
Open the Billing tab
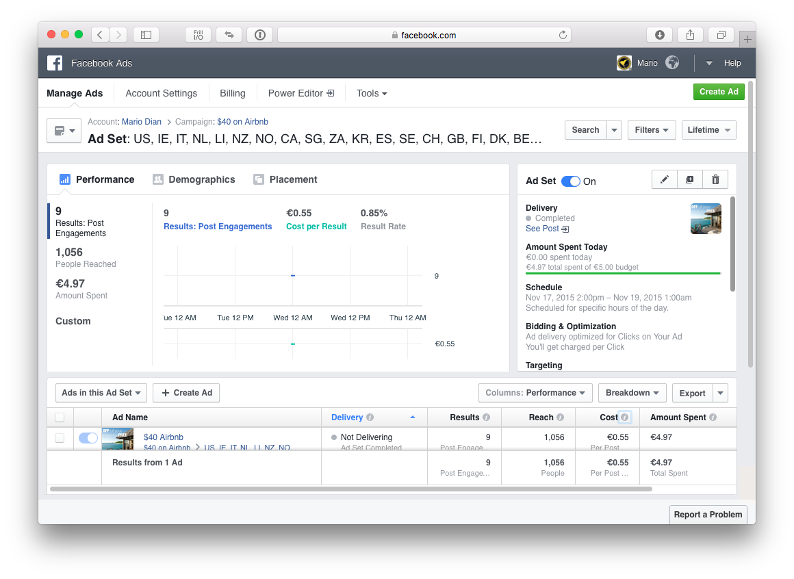pos(233,93)
